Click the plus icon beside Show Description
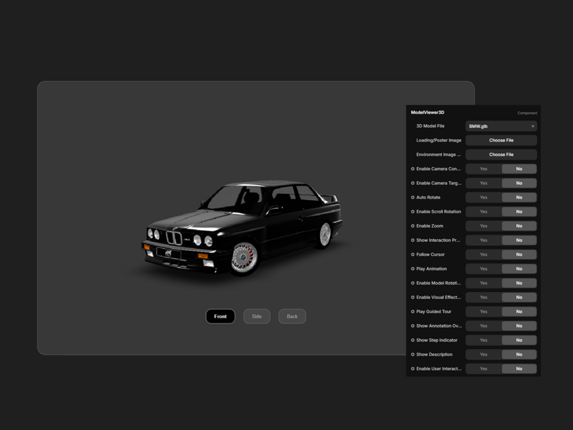 [413, 354]
